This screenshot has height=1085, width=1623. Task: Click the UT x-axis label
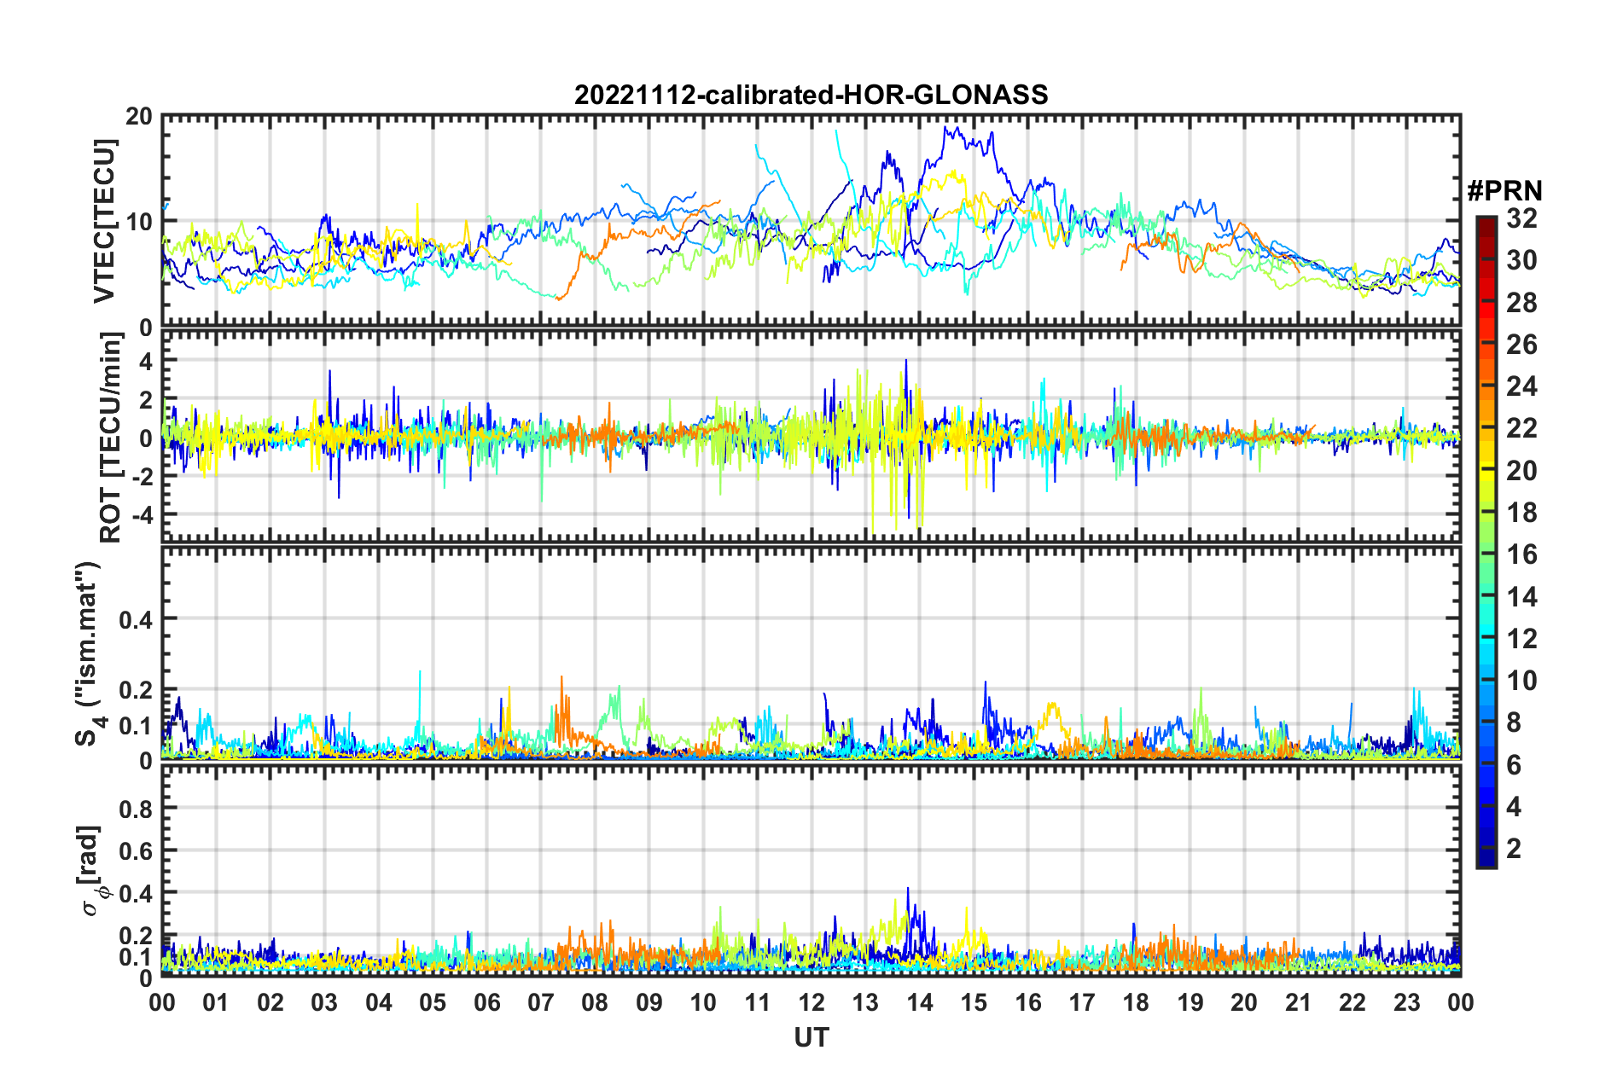click(x=811, y=1037)
